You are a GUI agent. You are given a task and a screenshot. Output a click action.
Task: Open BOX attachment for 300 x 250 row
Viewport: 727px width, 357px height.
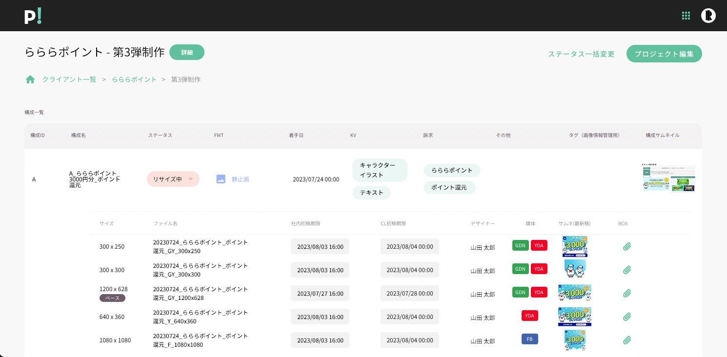pyautogui.click(x=627, y=246)
